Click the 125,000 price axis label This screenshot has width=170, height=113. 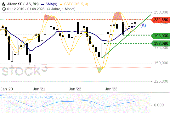click(161, 81)
